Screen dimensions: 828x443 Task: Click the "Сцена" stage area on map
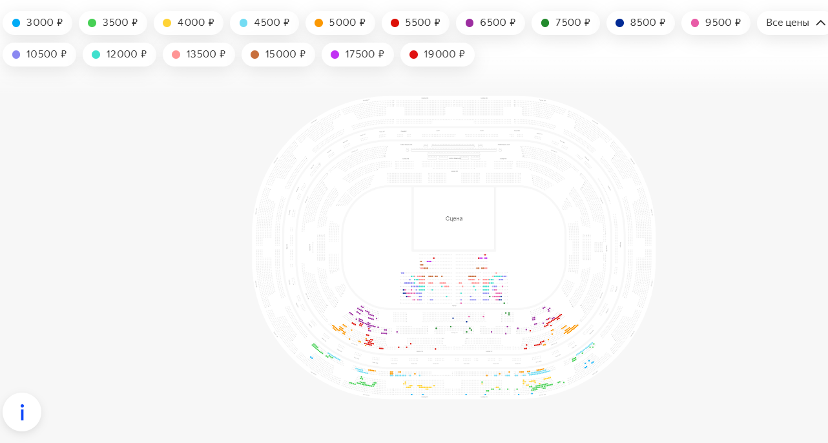[454, 218]
